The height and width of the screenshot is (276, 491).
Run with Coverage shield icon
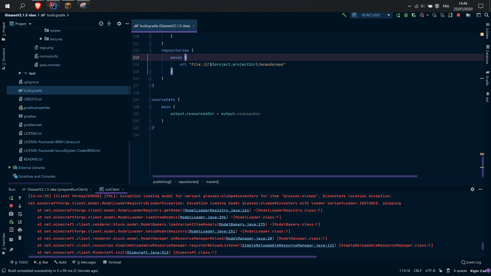point(414,15)
